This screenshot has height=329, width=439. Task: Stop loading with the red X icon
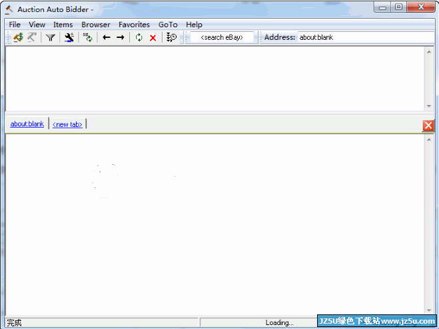pyautogui.click(x=153, y=38)
